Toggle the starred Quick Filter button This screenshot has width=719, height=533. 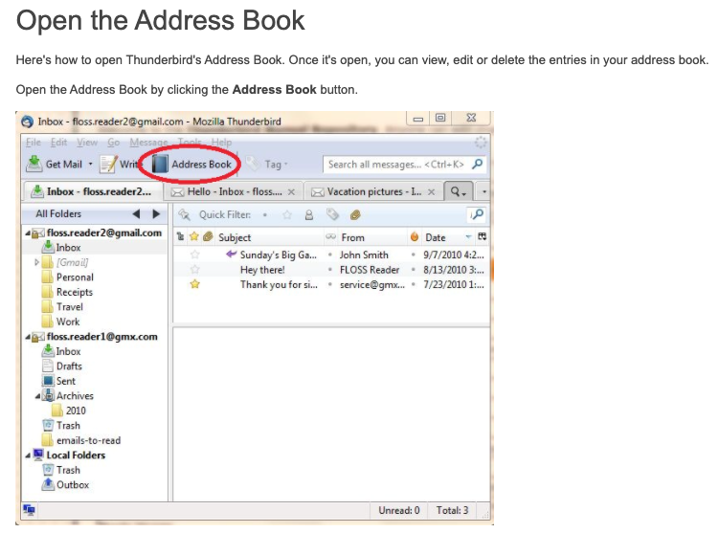(x=285, y=215)
